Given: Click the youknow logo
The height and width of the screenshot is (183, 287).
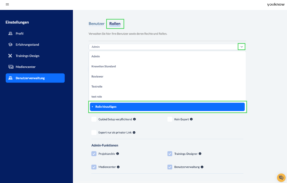Looking at the screenshot, I should (x=276, y=4).
